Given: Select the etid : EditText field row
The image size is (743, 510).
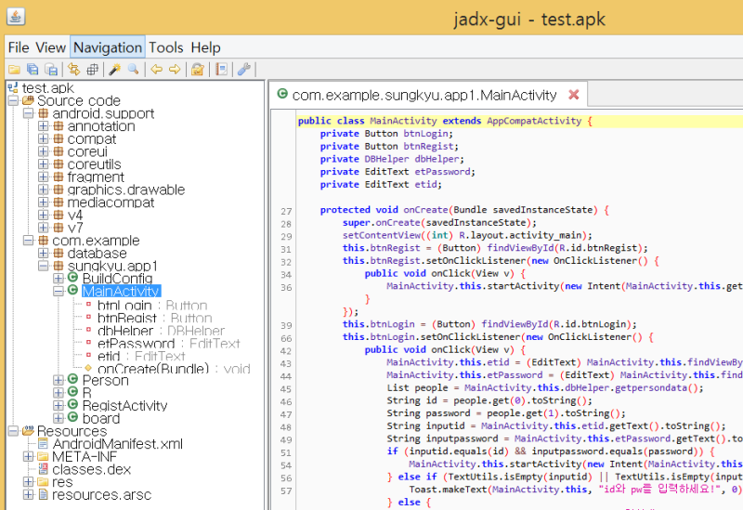Looking at the screenshot, I should pos(141,356).
